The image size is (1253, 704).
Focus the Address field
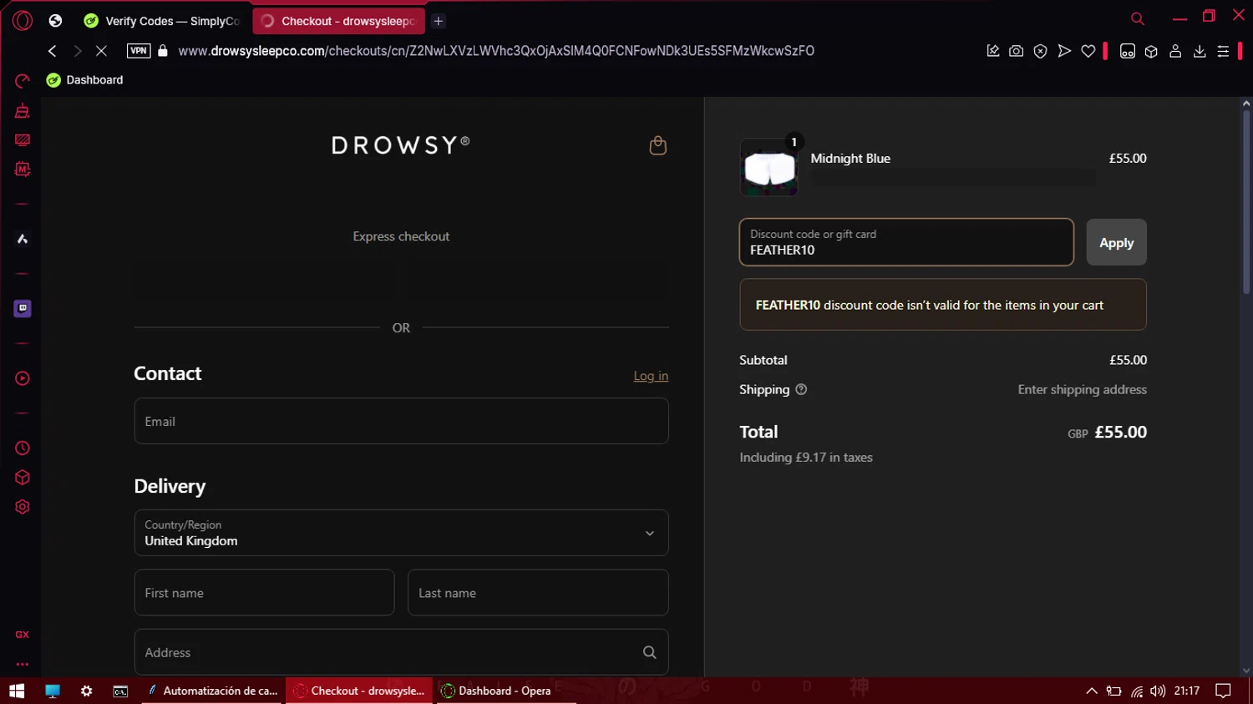[x=401, y=652]
